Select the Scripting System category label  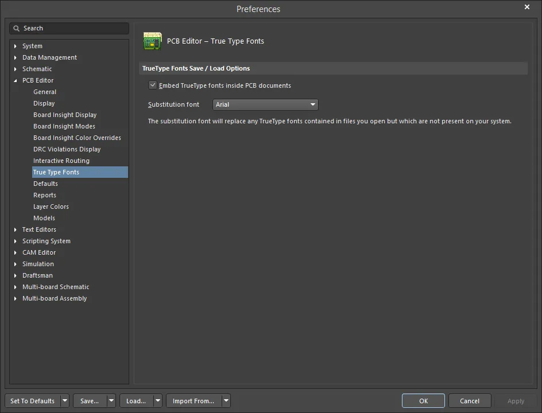47,241
